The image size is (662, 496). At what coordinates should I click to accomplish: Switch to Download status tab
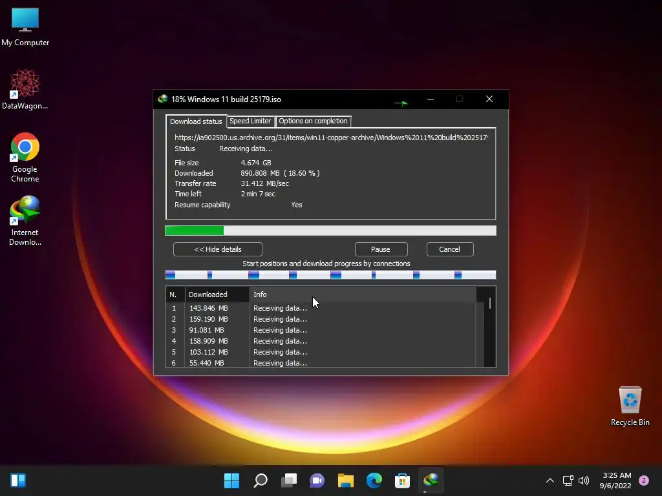coord(196,121)
